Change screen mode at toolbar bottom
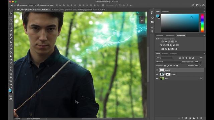This screenshot has width=214, height=120. pyautogui.click(x=11, y=99)
